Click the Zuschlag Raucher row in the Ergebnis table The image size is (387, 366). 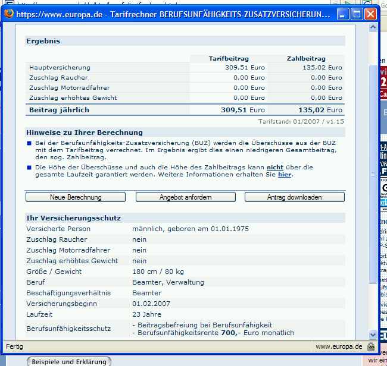click(185, 78)
